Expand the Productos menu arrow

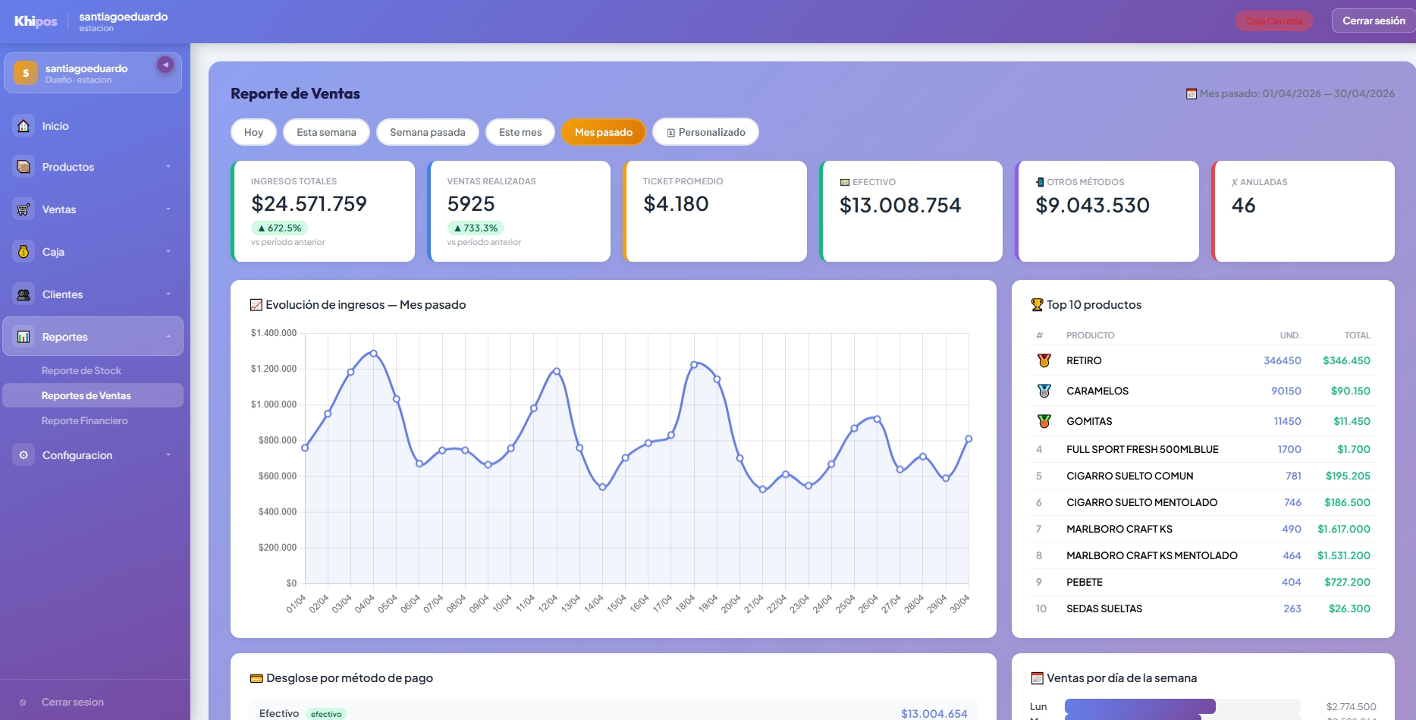tap(168, 167)
